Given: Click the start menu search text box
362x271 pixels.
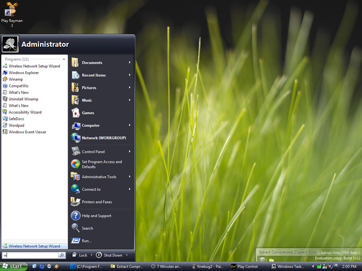Looking at the screenshot, I should (30, 255).
